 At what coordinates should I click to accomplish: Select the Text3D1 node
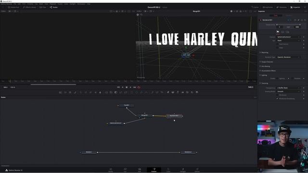click(x=127, y=105)
